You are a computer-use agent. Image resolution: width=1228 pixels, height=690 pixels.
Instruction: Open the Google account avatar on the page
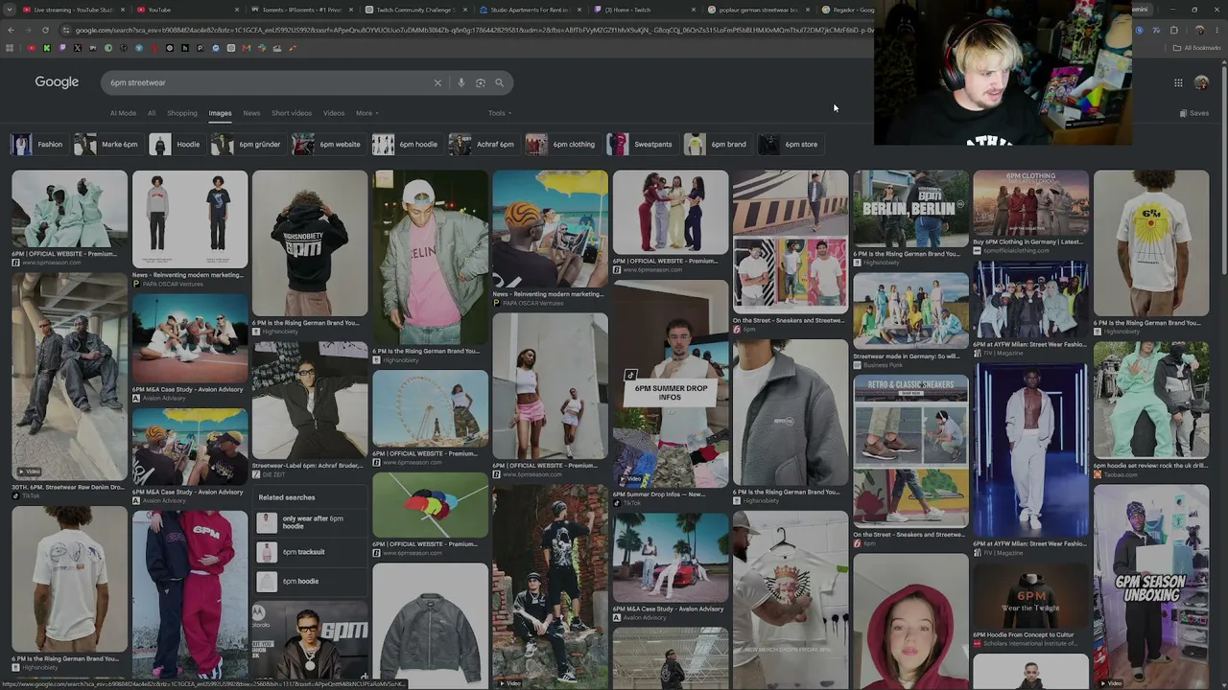pyautogui.click(x=1201, y=82)
